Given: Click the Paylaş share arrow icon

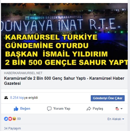Looking at the screenshot, I should [89, 109].
